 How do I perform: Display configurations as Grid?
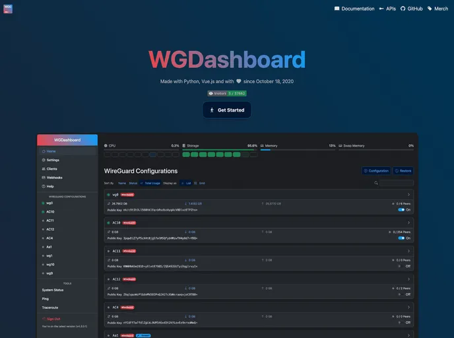[199, 183]
